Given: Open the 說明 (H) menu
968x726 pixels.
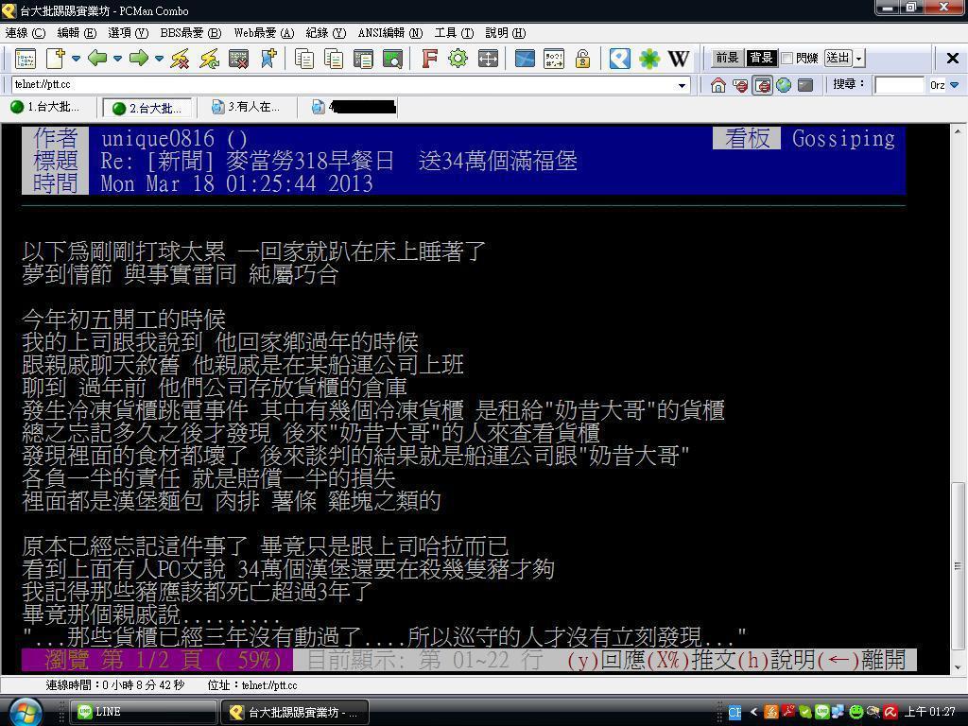Looking at the screenshot, I should pos(506,33).
